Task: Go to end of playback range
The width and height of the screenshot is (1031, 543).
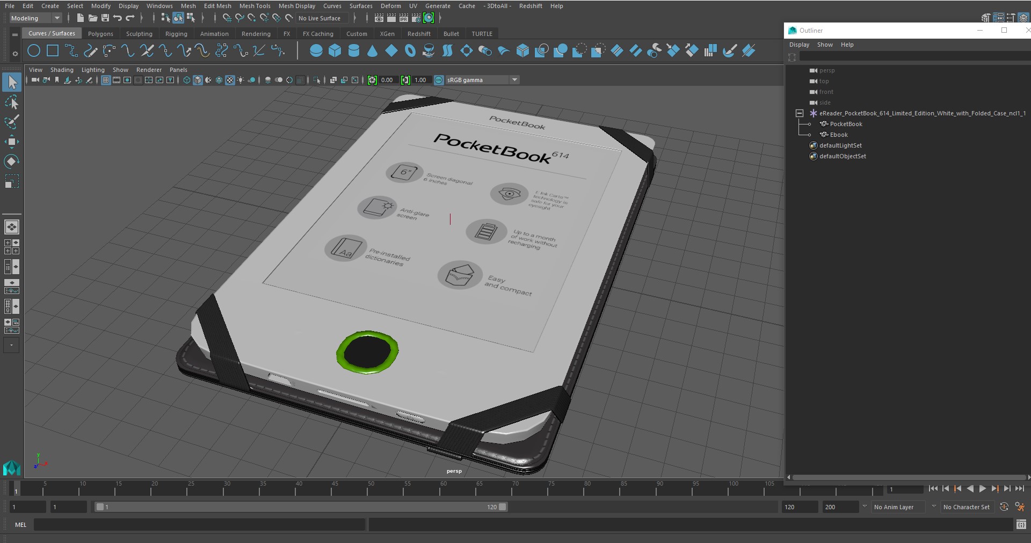Action: pyautogui.click(x=1019, y=489)
